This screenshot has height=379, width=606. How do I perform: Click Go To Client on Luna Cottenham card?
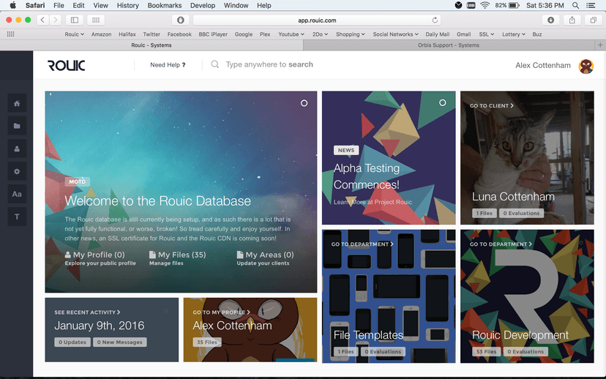pos(492,105)
